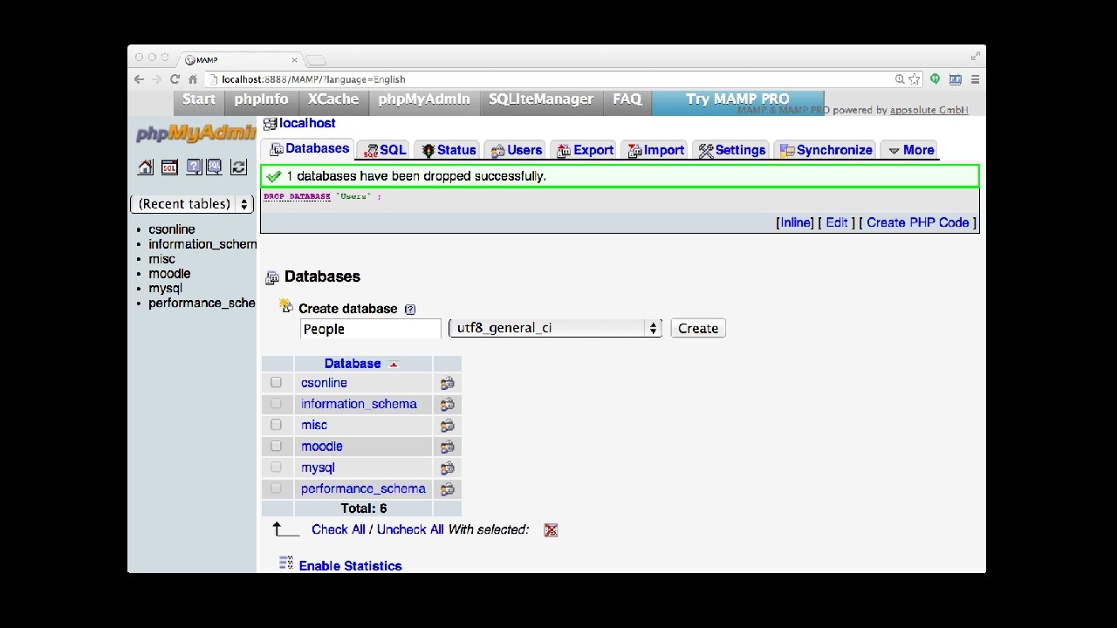Check privileges icon for moodle database

[447, 447]
